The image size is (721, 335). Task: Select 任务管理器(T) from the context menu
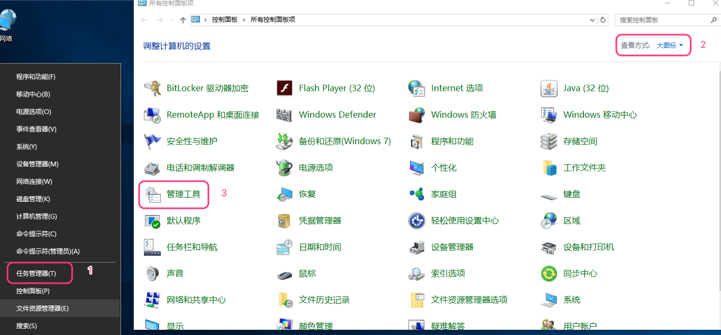pos(36,274)
